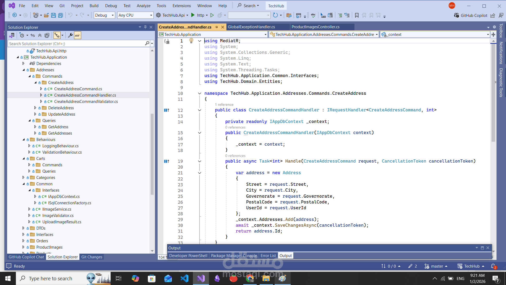Open Solution Explorer Properties wrench icon

(70, 35)
